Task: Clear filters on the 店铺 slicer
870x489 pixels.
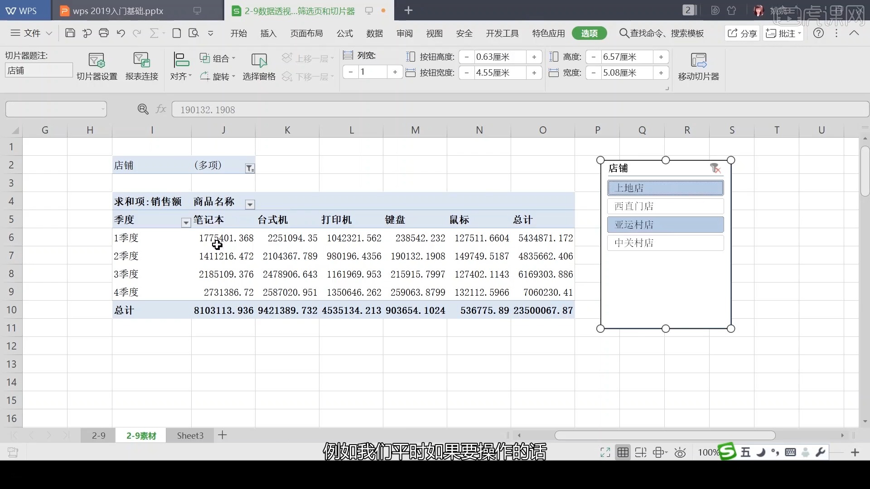Action: (x=715, y=168)
